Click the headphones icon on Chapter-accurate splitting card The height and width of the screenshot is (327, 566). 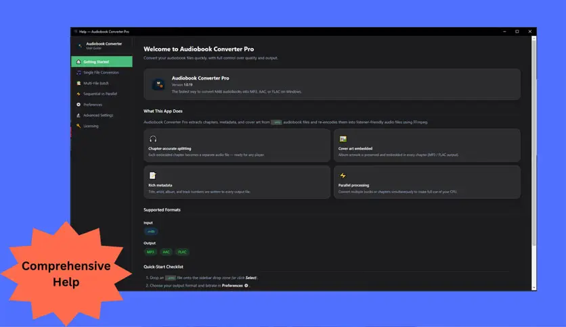[153, 139]
